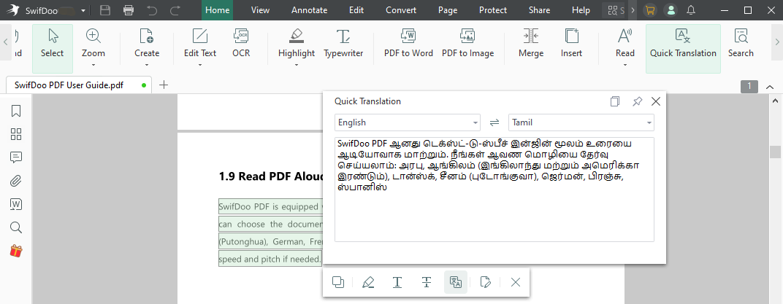
Task: Click the Save icon in title bar
Action: (x=105, y=10)
